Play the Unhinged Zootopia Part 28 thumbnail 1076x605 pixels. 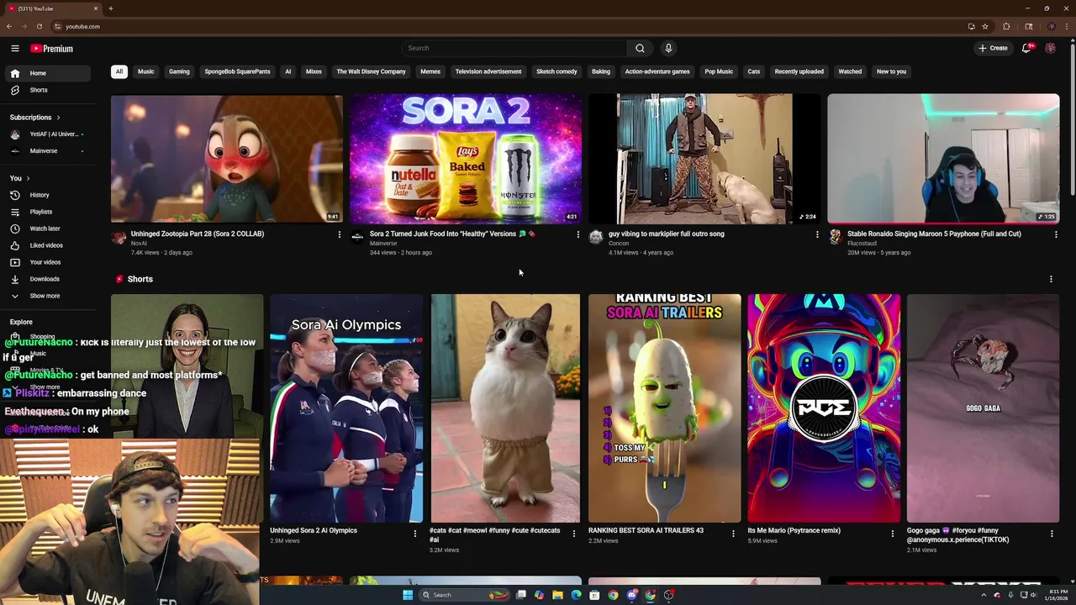pos(227,159)
